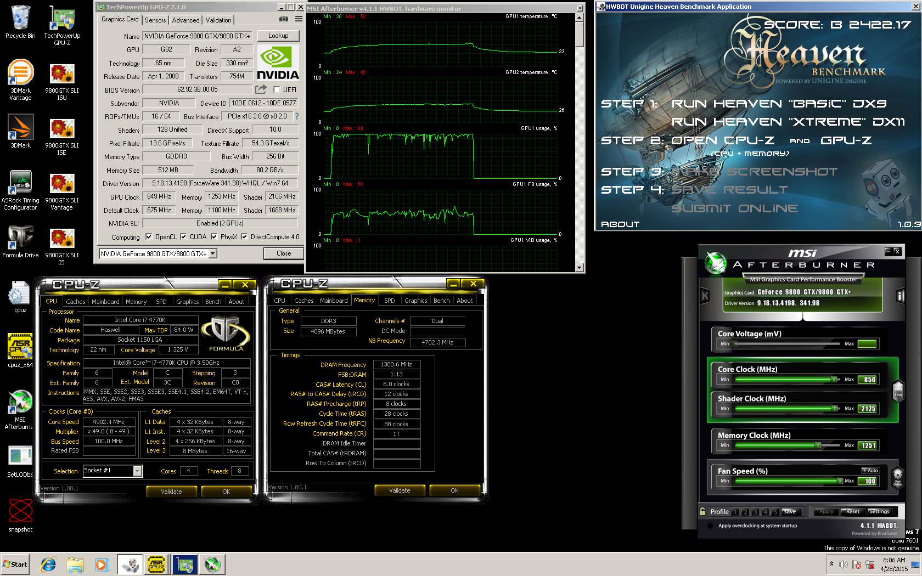Click Afterburner Link clocks icon
This screenshot has width=922, height=576.
[x=898, y=389]
